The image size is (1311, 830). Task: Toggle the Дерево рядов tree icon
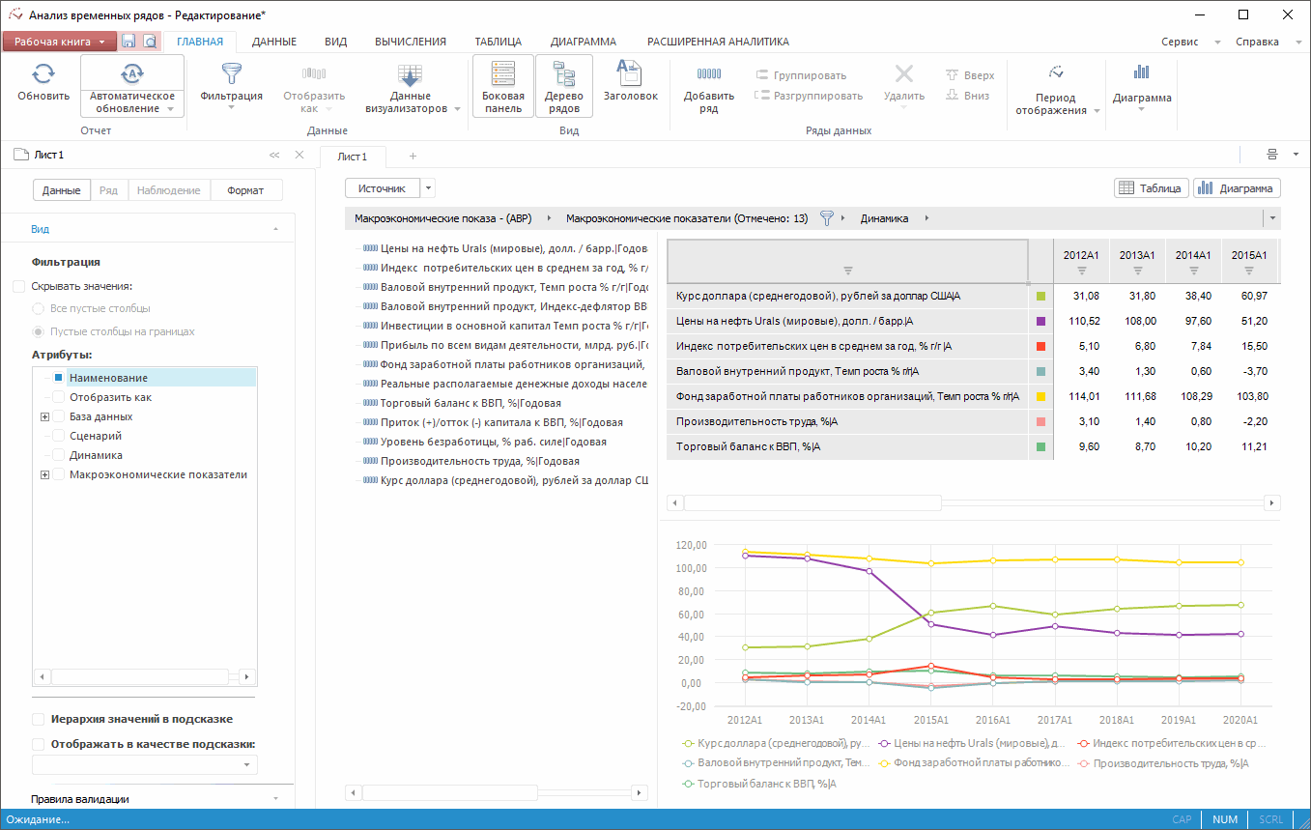pyautogui.click(x=563, y=74)
